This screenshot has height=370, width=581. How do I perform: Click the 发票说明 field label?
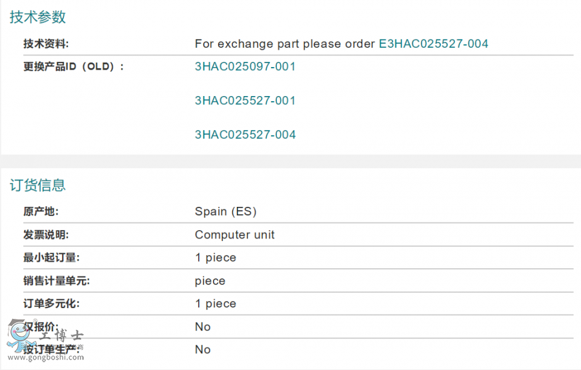coord(46,235)
